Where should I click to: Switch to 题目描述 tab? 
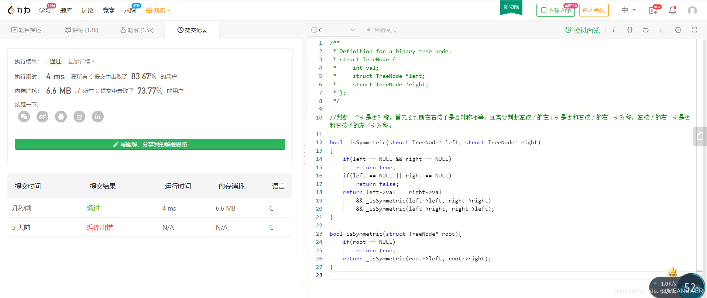point(27,30)
